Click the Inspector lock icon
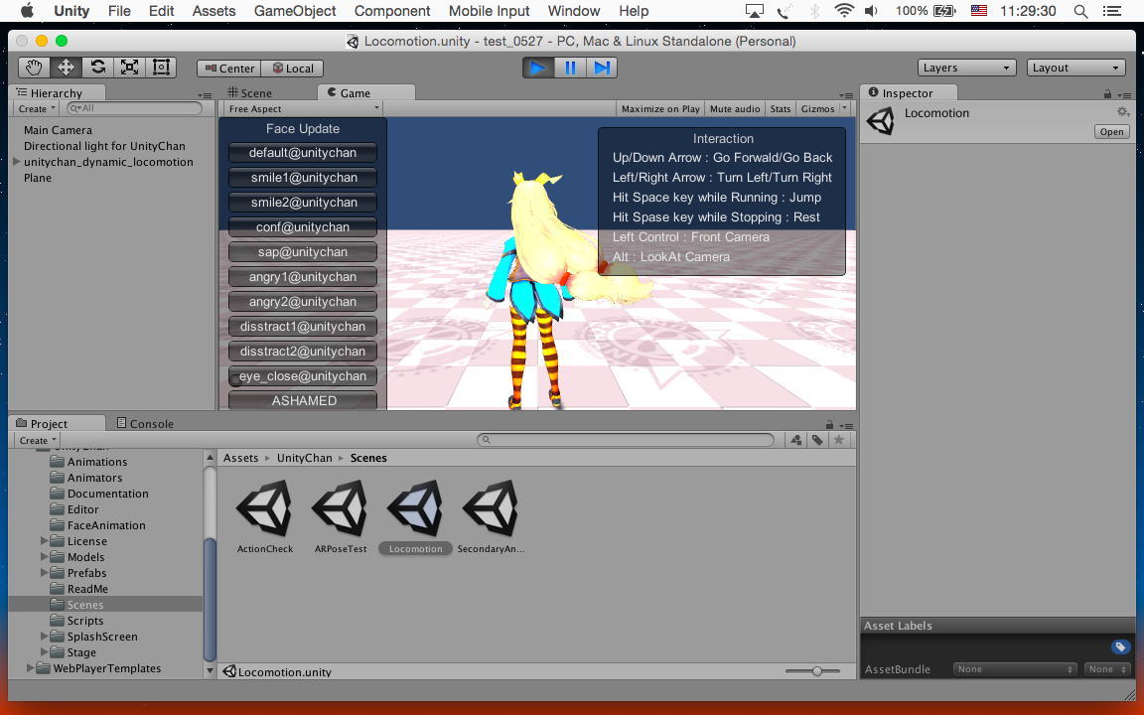This screenshot has height=715, width=1144. [1107, 93]
